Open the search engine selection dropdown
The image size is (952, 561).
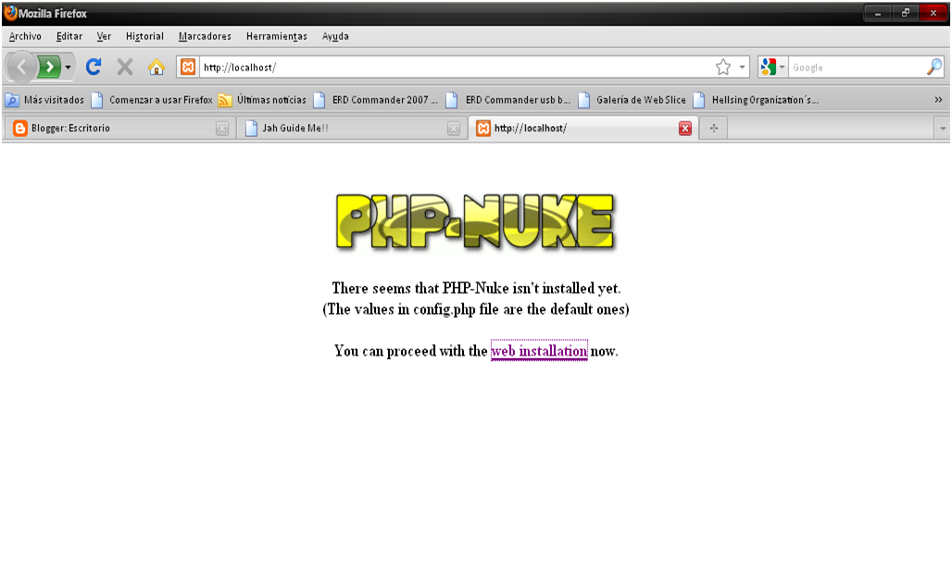click(x=783, y=67)
